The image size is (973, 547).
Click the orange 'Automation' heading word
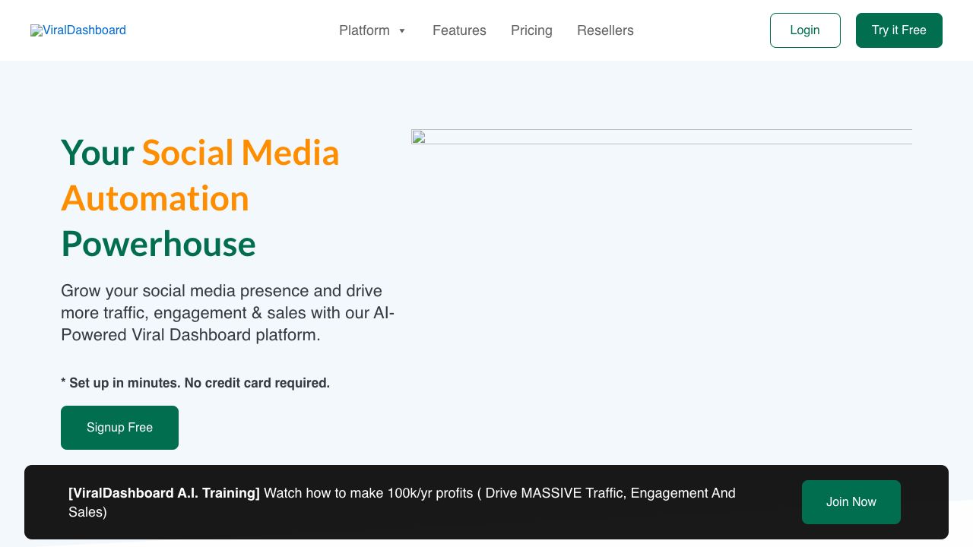tap(155, 198)
